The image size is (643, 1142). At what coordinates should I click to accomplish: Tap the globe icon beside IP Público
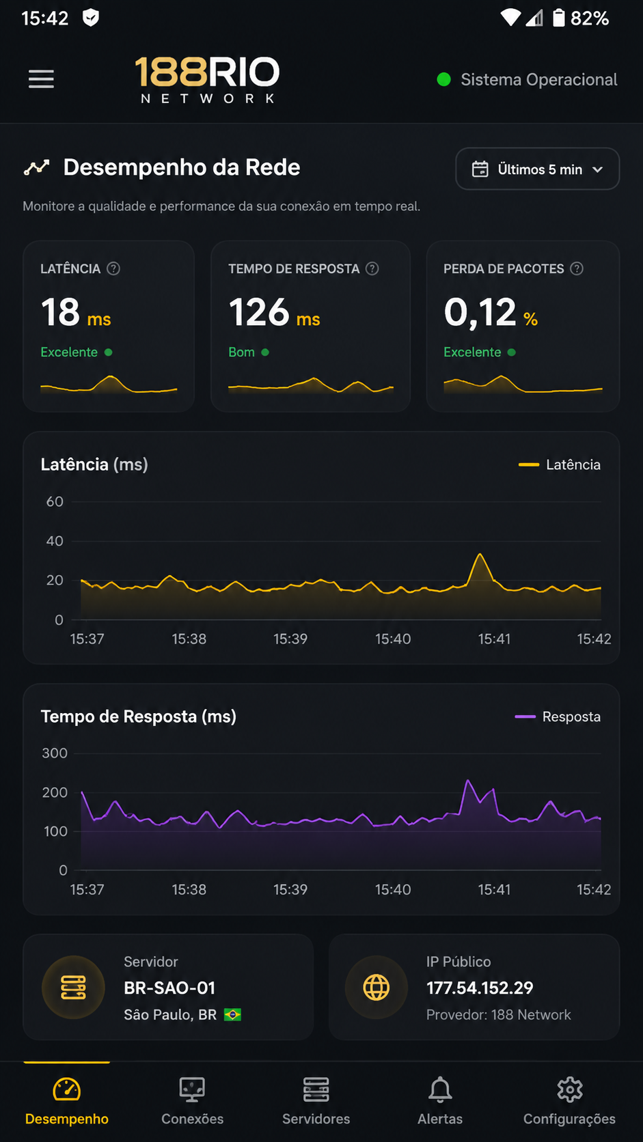point(377,988)
